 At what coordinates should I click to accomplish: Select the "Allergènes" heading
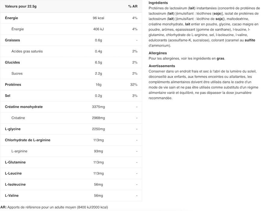pyautogui.click(x=158, y=53)
